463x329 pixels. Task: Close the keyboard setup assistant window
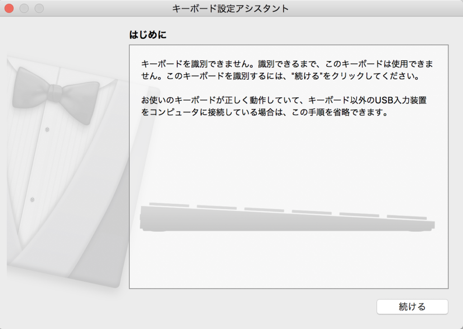click(x=9, y=8)
